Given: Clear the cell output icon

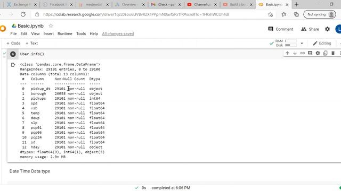Looking at the screenshot, I should coord(13,65).
